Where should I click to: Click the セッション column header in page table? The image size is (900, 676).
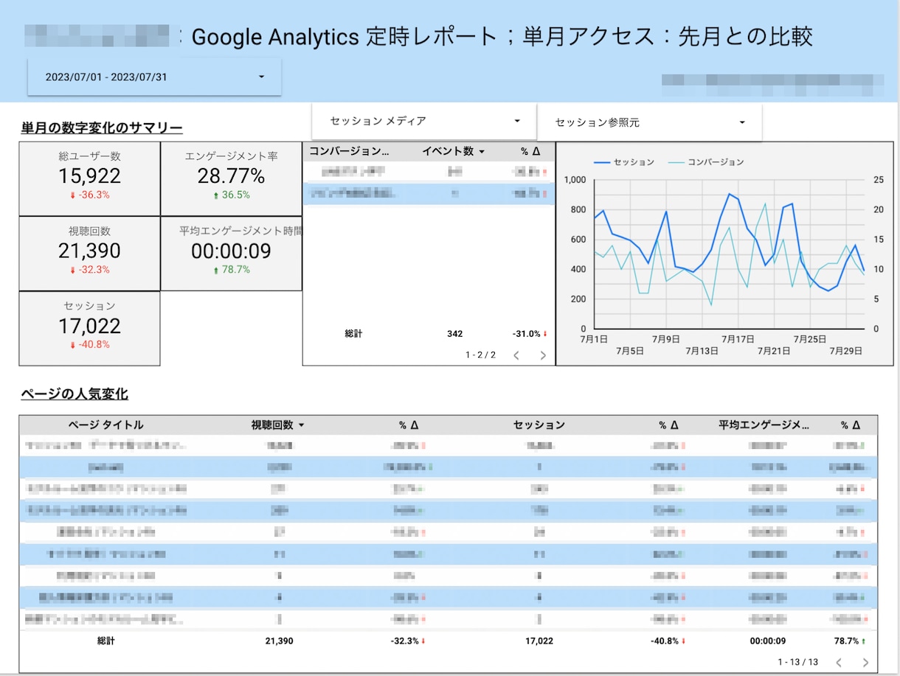click(539, 425)
